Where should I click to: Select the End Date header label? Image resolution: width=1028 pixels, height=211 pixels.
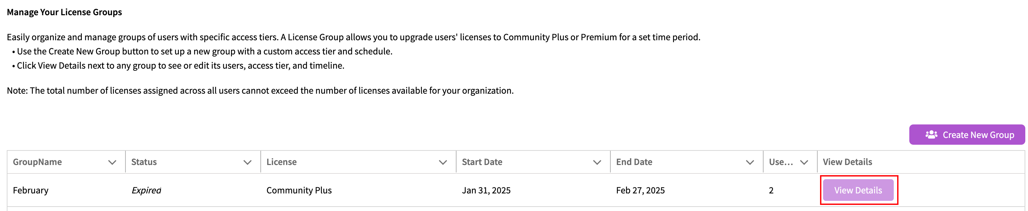(x=634, y=162)
